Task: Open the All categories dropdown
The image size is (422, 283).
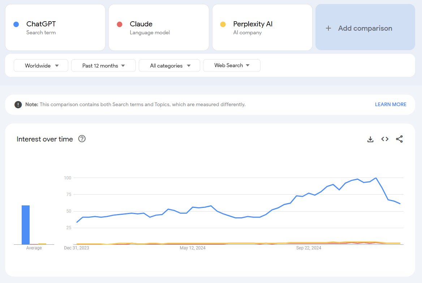Action: click(x=169, y=65)
